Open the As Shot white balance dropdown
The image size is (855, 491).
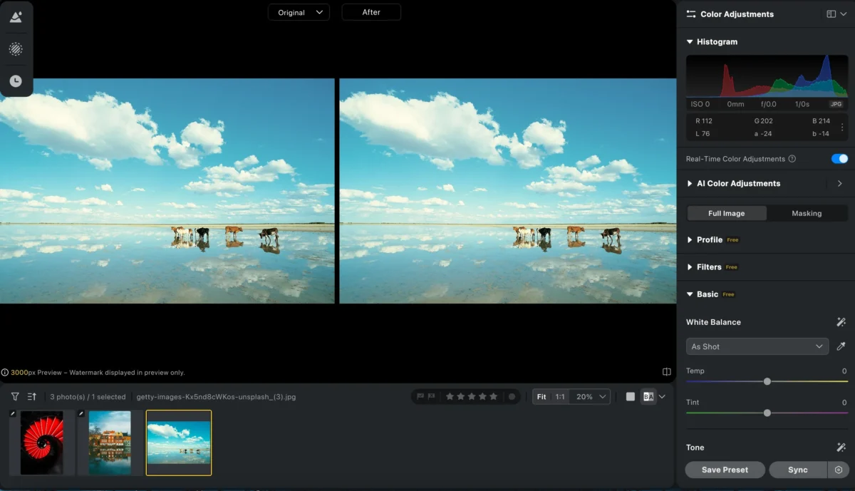(757, 346)
